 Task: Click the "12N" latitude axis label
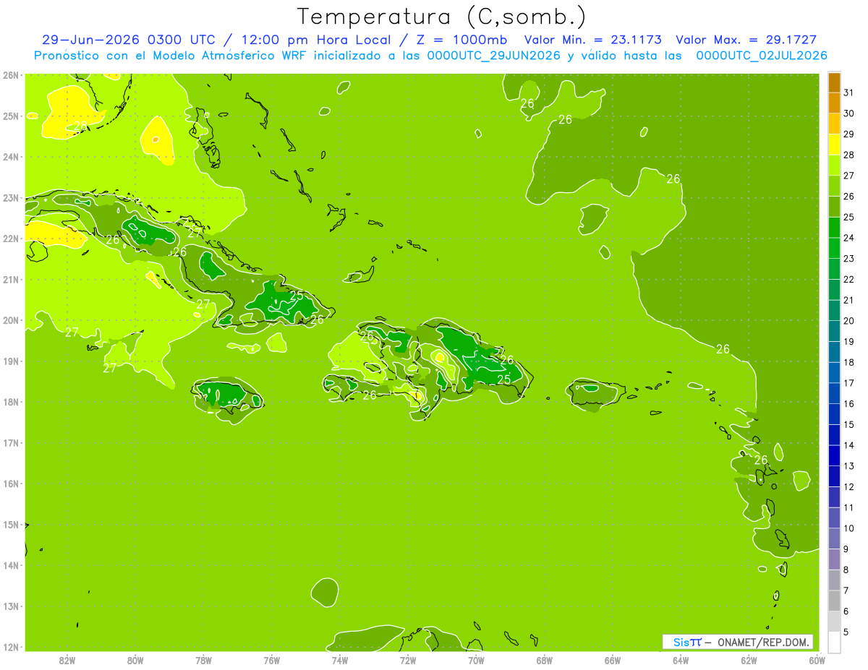point(11,647)
